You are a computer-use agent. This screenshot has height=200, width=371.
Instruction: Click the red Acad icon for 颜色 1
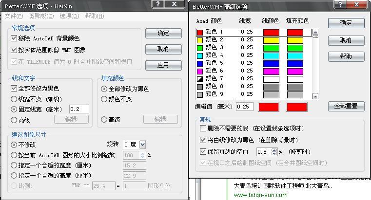pyautogui.click(x=200, y=32)
